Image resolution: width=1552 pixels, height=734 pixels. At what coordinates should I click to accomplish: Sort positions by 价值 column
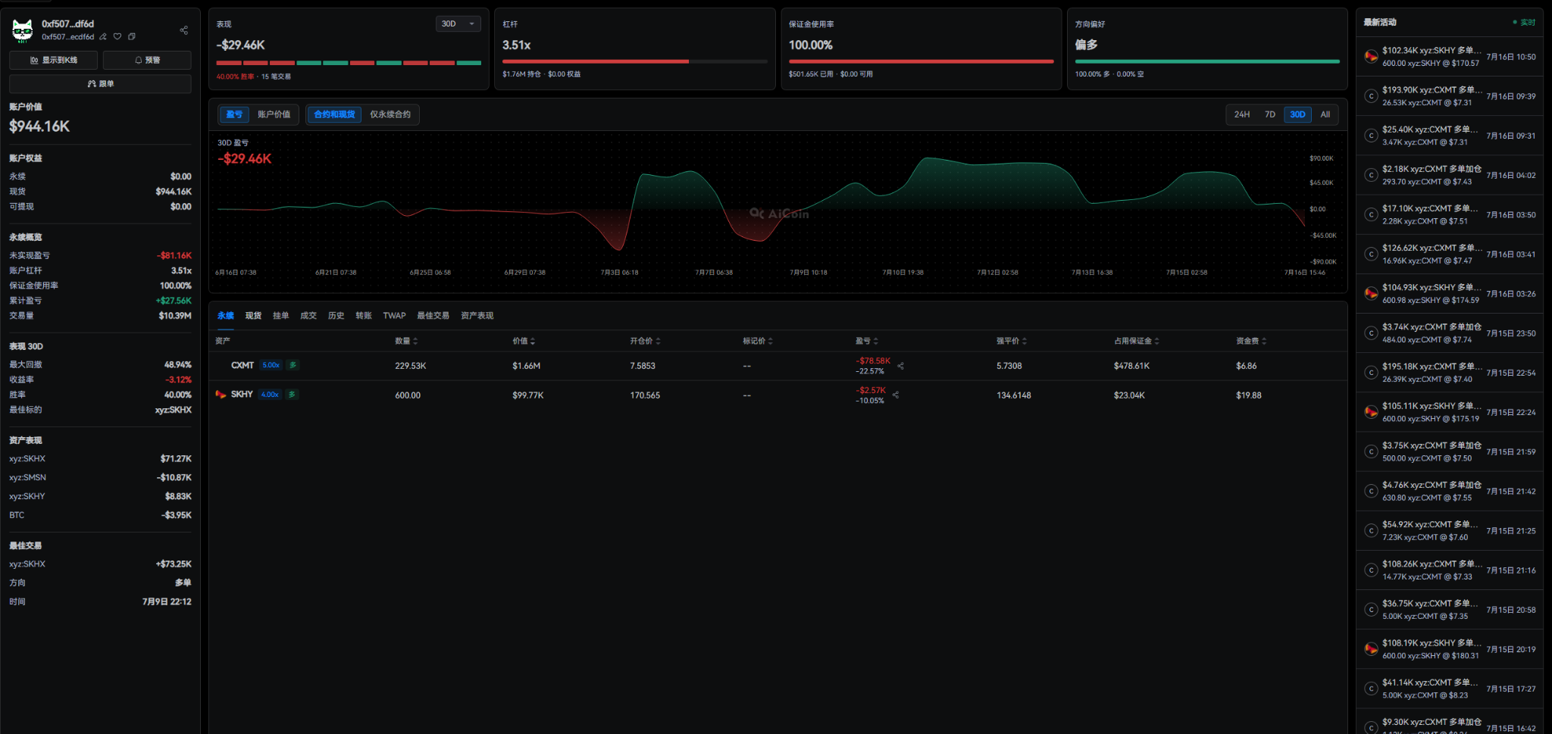tap(524, 341)
